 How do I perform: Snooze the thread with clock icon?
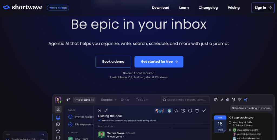(190, 111)
